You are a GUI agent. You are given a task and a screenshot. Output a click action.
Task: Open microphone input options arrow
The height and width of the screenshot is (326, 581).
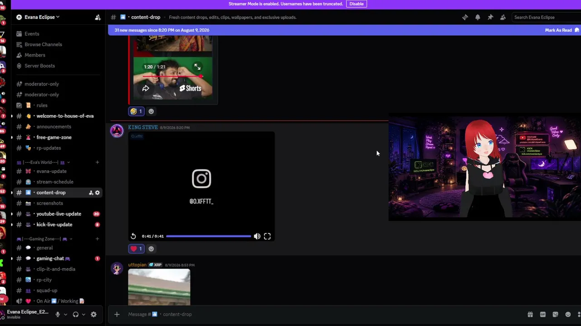coord(65,314)
